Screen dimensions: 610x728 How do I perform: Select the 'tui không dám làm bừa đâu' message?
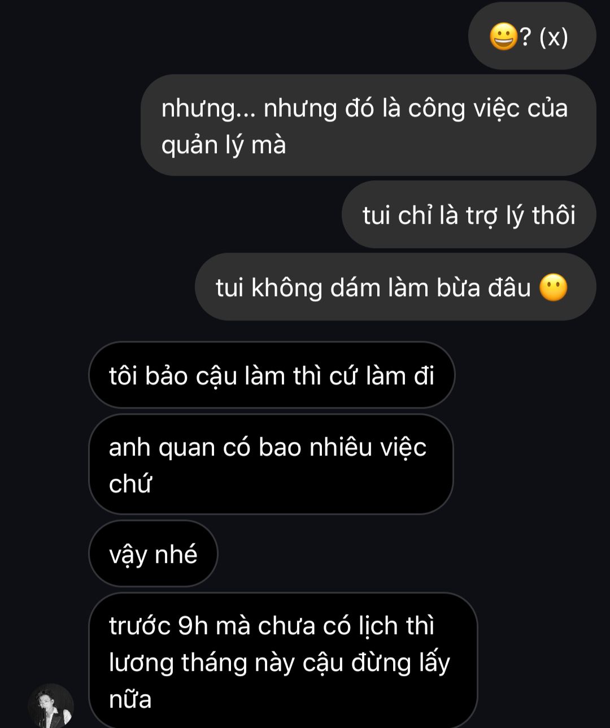(x=395, y=287)
